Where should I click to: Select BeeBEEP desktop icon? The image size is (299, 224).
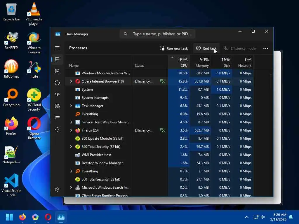point(11,41)
